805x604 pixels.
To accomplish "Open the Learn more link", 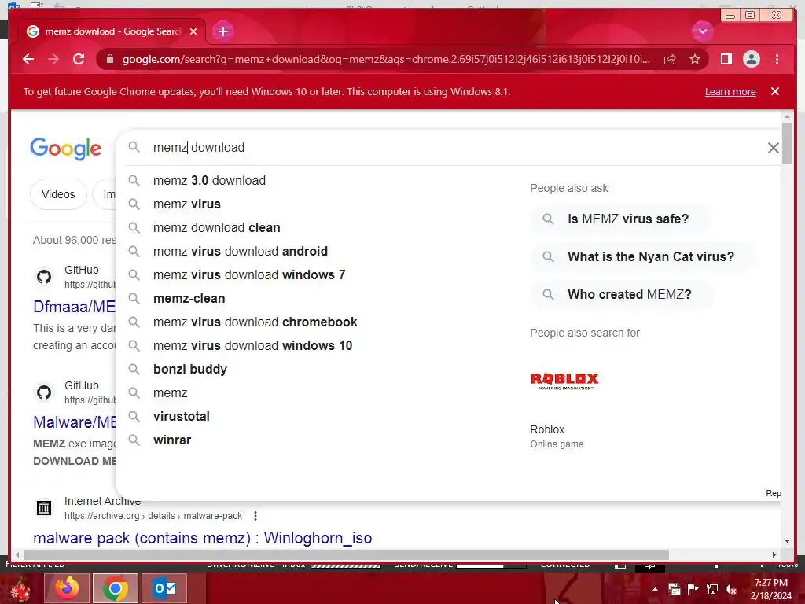I will (x=730, y=91).
